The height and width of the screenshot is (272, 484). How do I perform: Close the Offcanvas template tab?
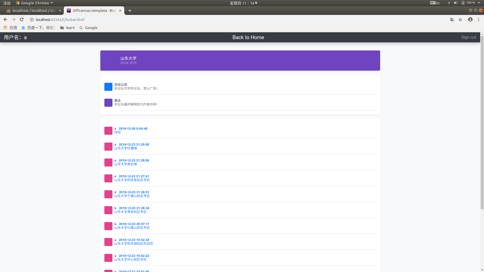120,11
